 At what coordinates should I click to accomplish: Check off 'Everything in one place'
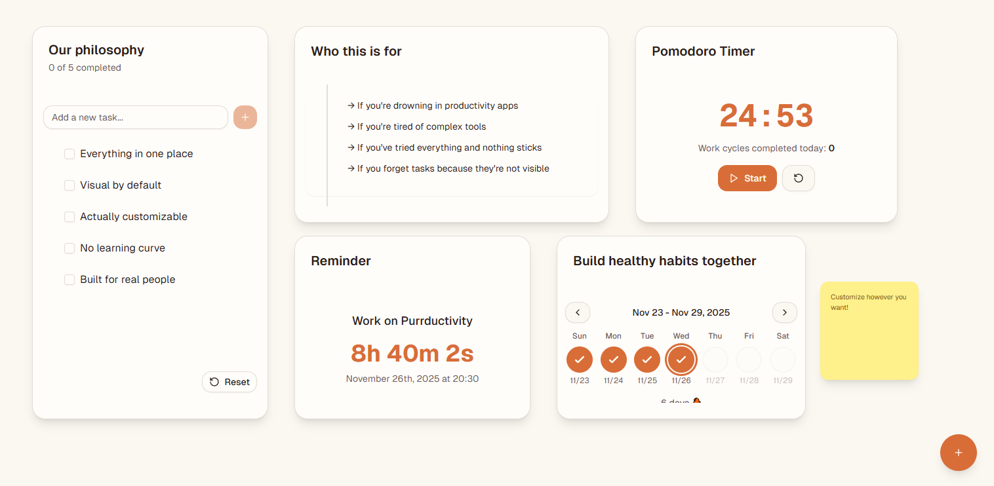(x=70, y=153)
